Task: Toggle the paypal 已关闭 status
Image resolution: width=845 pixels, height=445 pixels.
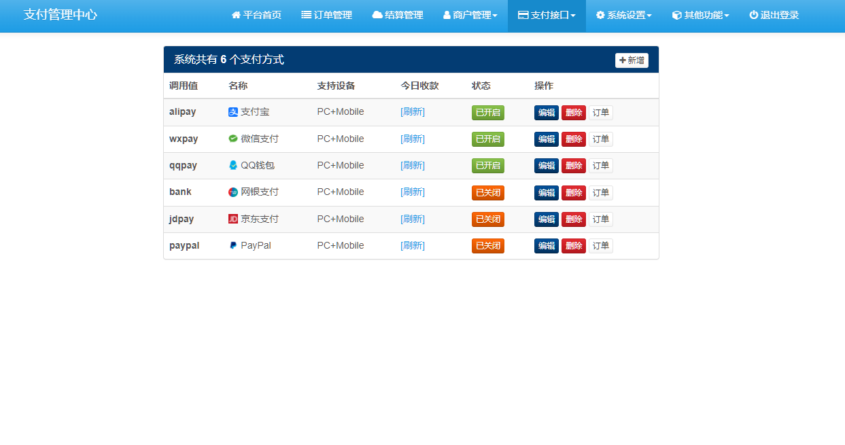Action: click(488, 246)
